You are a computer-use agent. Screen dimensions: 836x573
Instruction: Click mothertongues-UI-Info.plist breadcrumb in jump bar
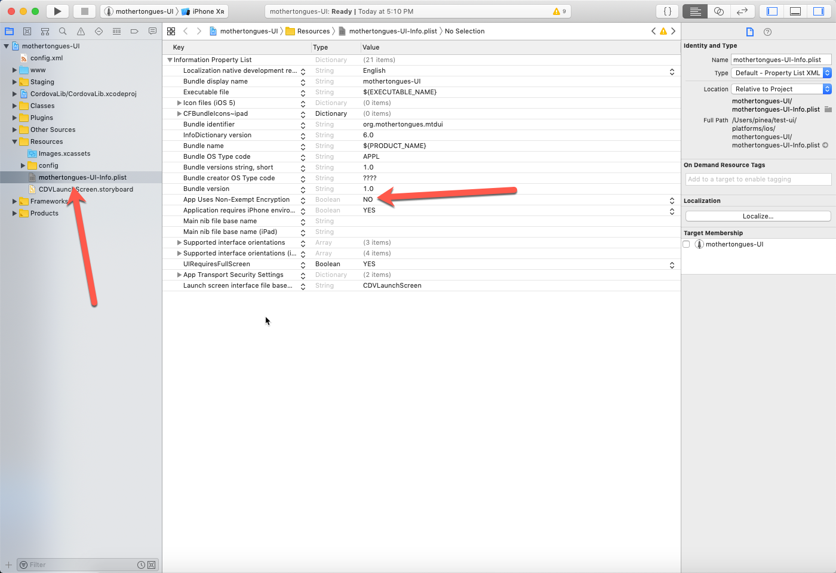pyautogui.click(x=387, y=31)
